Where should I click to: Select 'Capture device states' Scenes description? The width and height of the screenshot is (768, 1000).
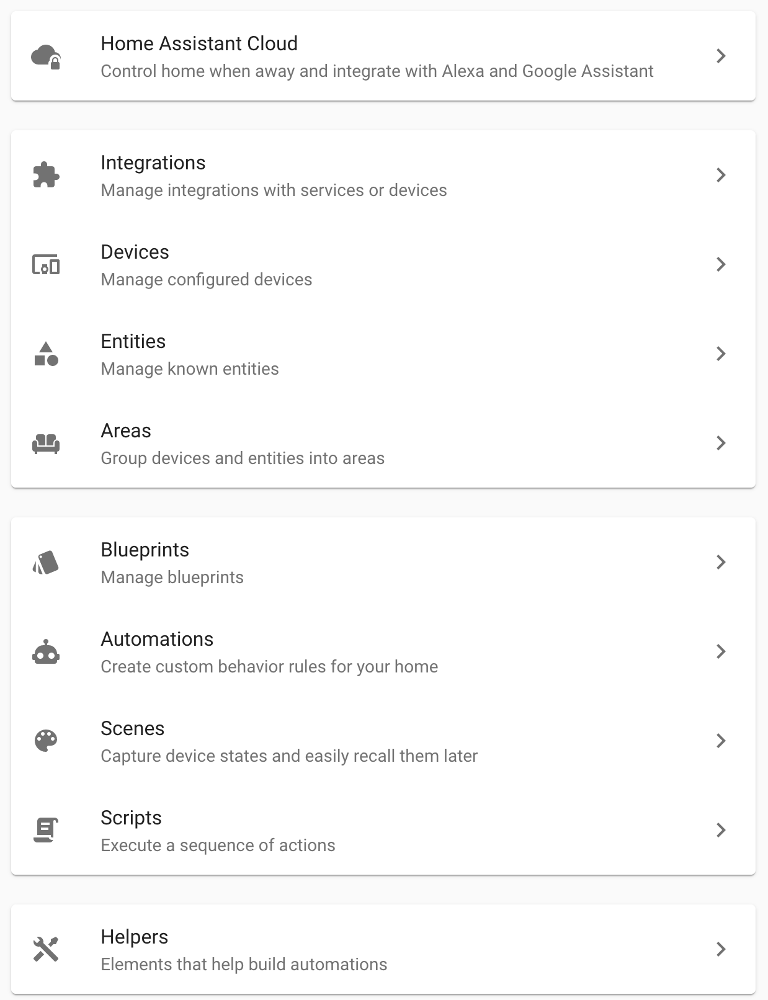[x=289, y=756]
